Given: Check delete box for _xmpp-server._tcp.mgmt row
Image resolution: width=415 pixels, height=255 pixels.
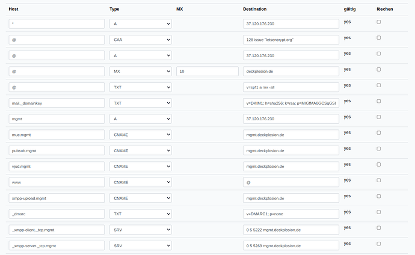Looking at the screenshot, I should pyautogui.click(x=379, y=244).
